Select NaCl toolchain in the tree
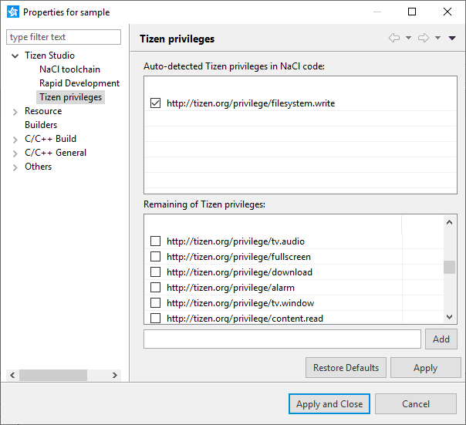This screenshot has width=466, height=425. pos(69,69)
